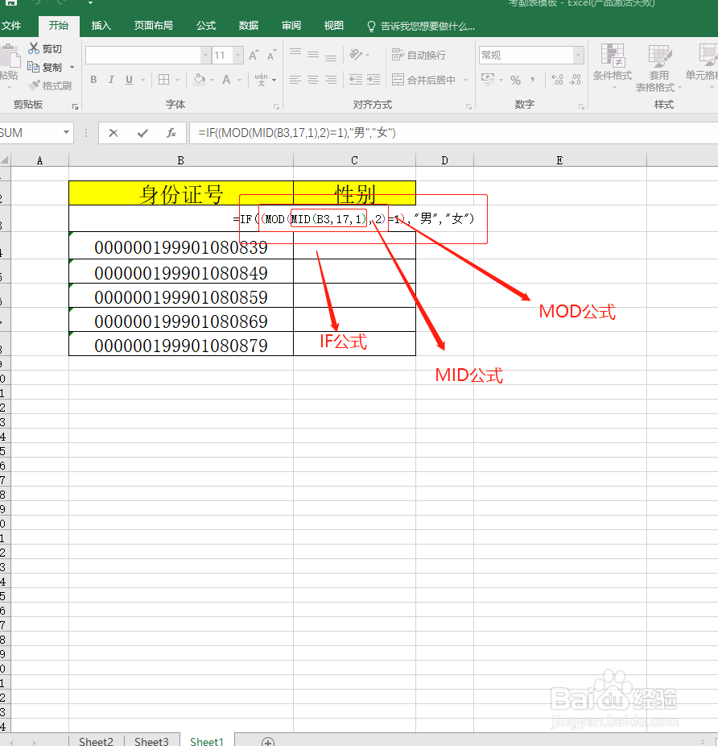Switch to Sheet2 tab
This screenshot has width=718, height=746.
96,741
